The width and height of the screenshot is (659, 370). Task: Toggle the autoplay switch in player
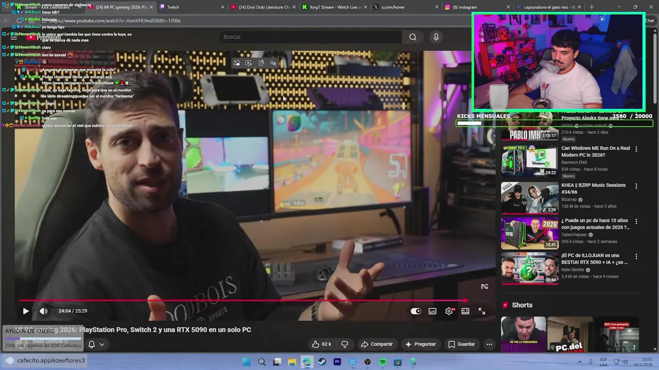tap(415, 311)
